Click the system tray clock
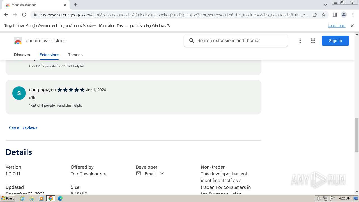359x202 pixels. pyautogui.click(x=345, y=198)
